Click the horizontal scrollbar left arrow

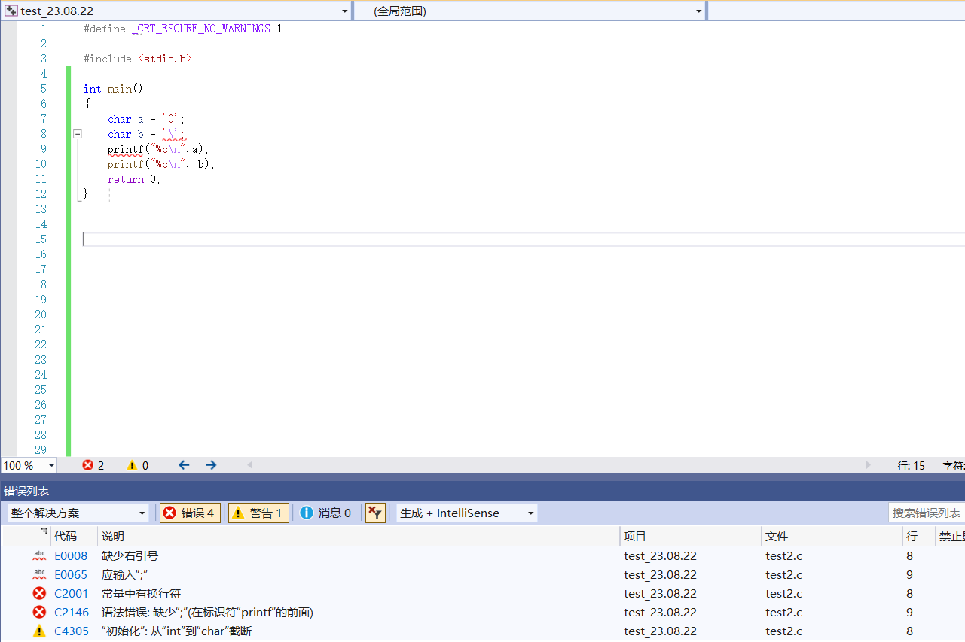tap(250, 465)
